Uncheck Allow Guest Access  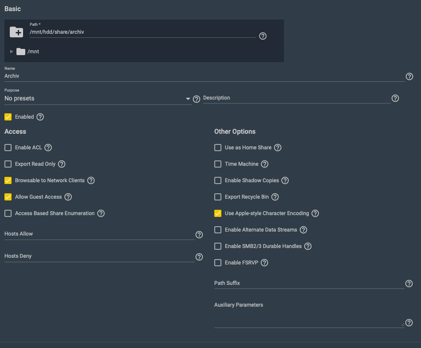coord(8,197)
